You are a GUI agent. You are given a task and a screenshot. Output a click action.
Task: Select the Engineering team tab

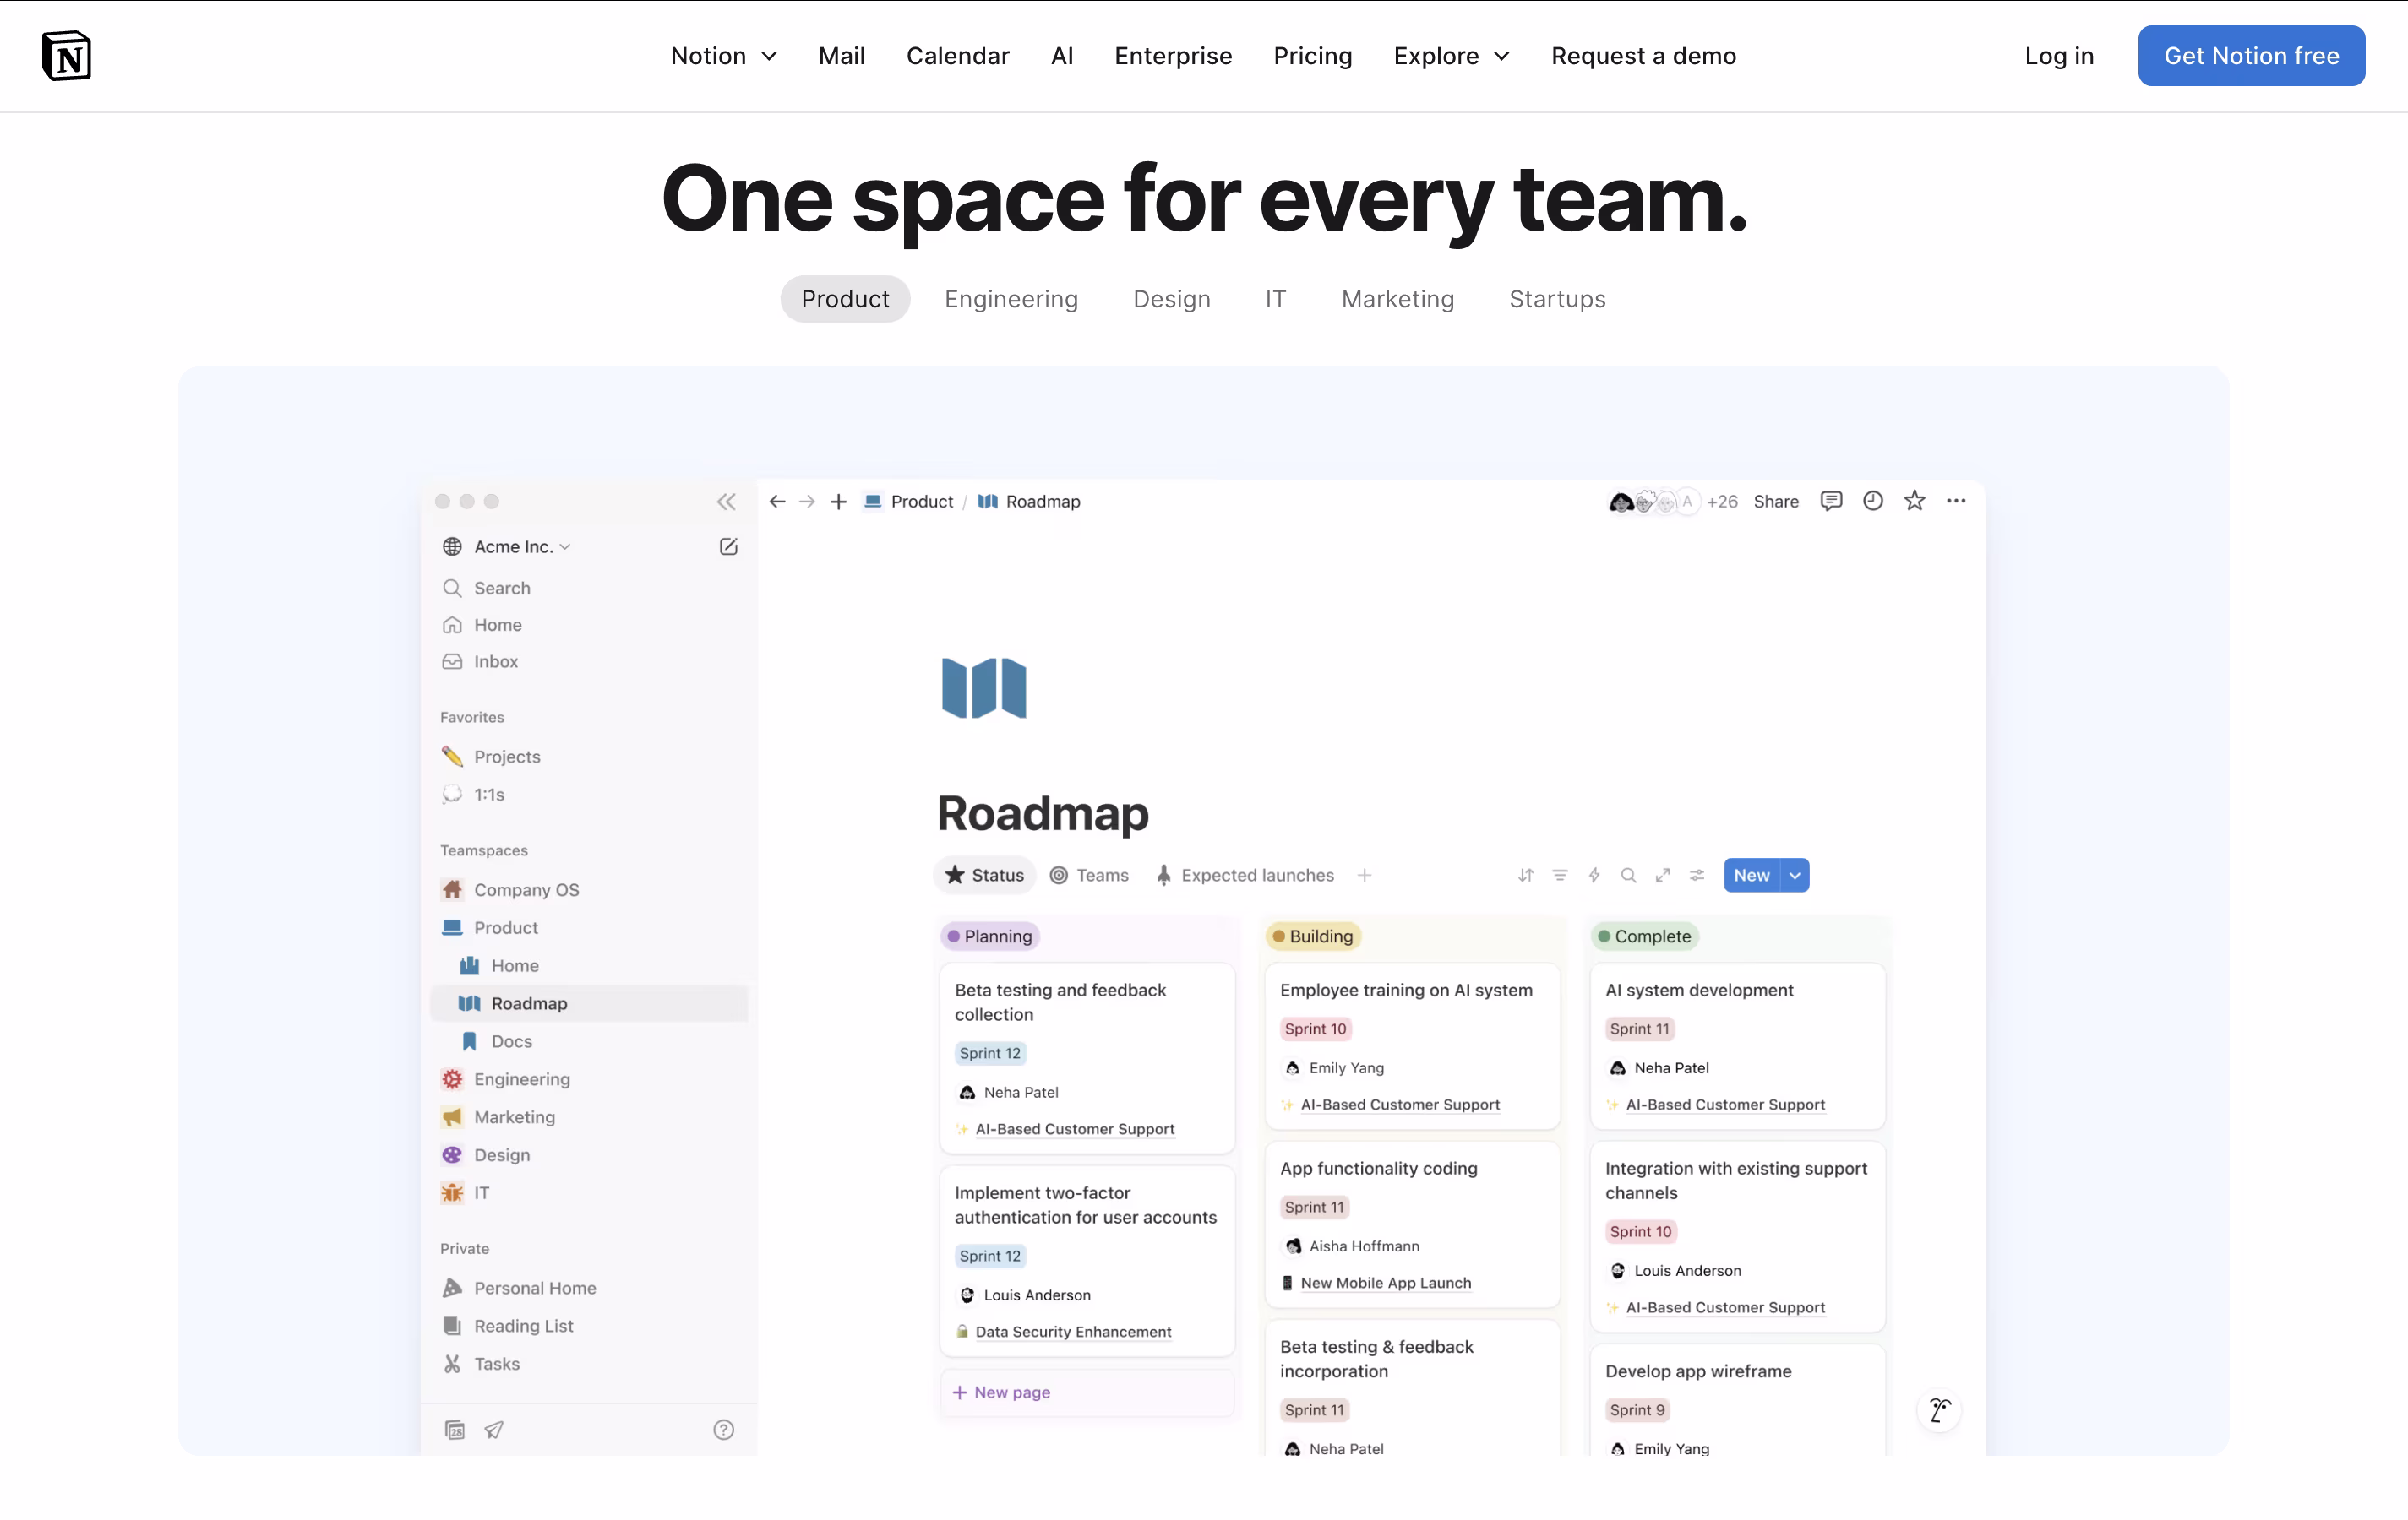click(1011, 299)
